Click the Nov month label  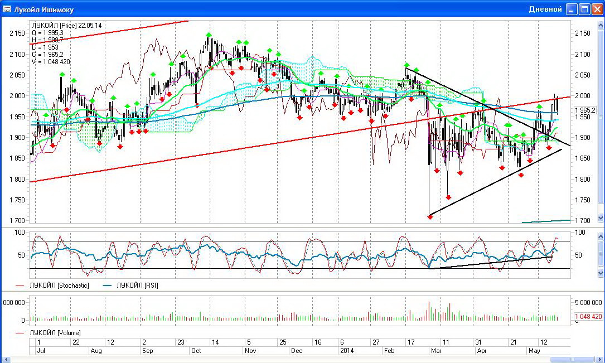(250, 351)
